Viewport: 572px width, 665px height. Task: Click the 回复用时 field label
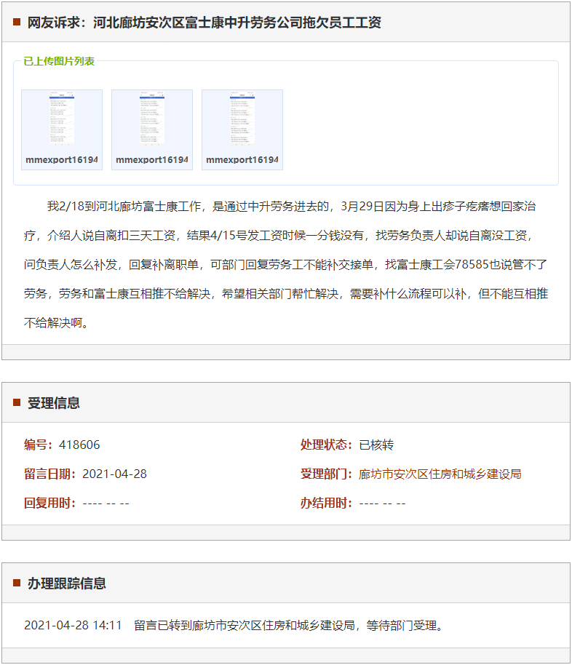[x=50, y=503]
